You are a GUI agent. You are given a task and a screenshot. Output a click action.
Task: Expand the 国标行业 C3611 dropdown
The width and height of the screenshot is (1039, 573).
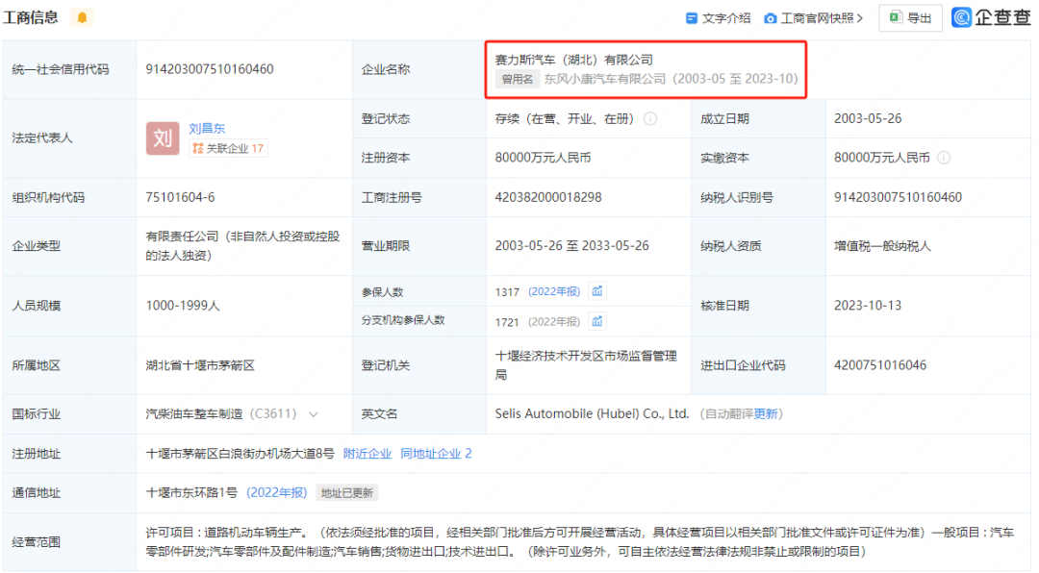click(313, 414)
